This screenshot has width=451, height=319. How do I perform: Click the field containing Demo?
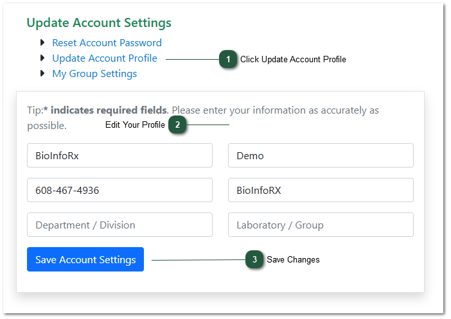[321, 155]
